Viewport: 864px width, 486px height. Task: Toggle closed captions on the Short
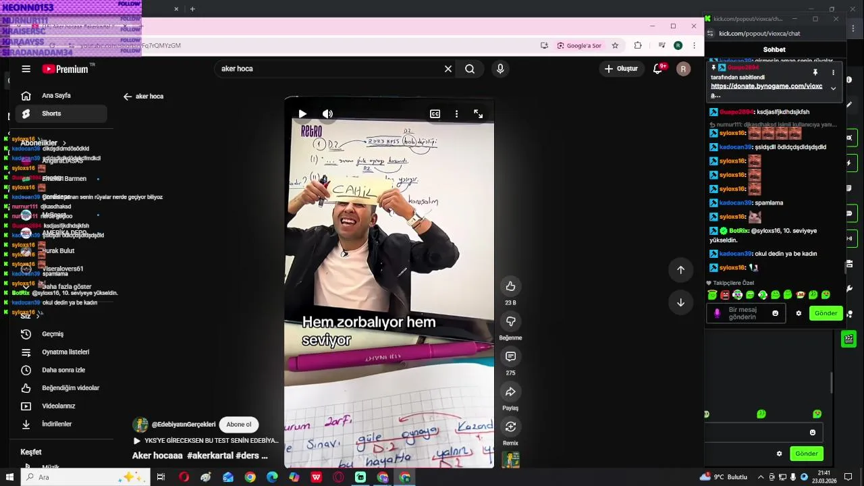pos(435,114)
